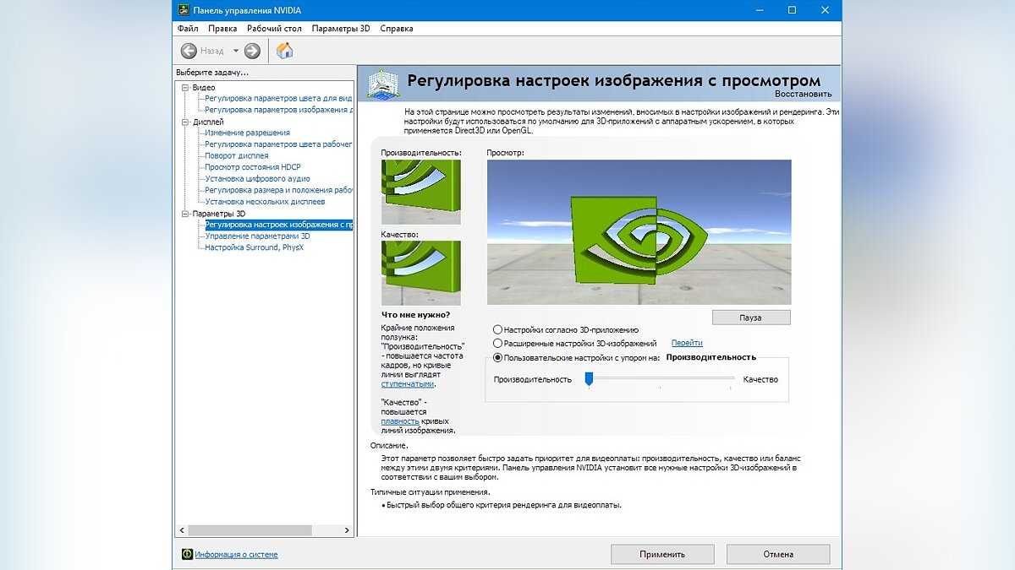The width and height of the screenshot is (1015, 570).
Task: Click the Качество preview thumbnail
Action: 421,273
